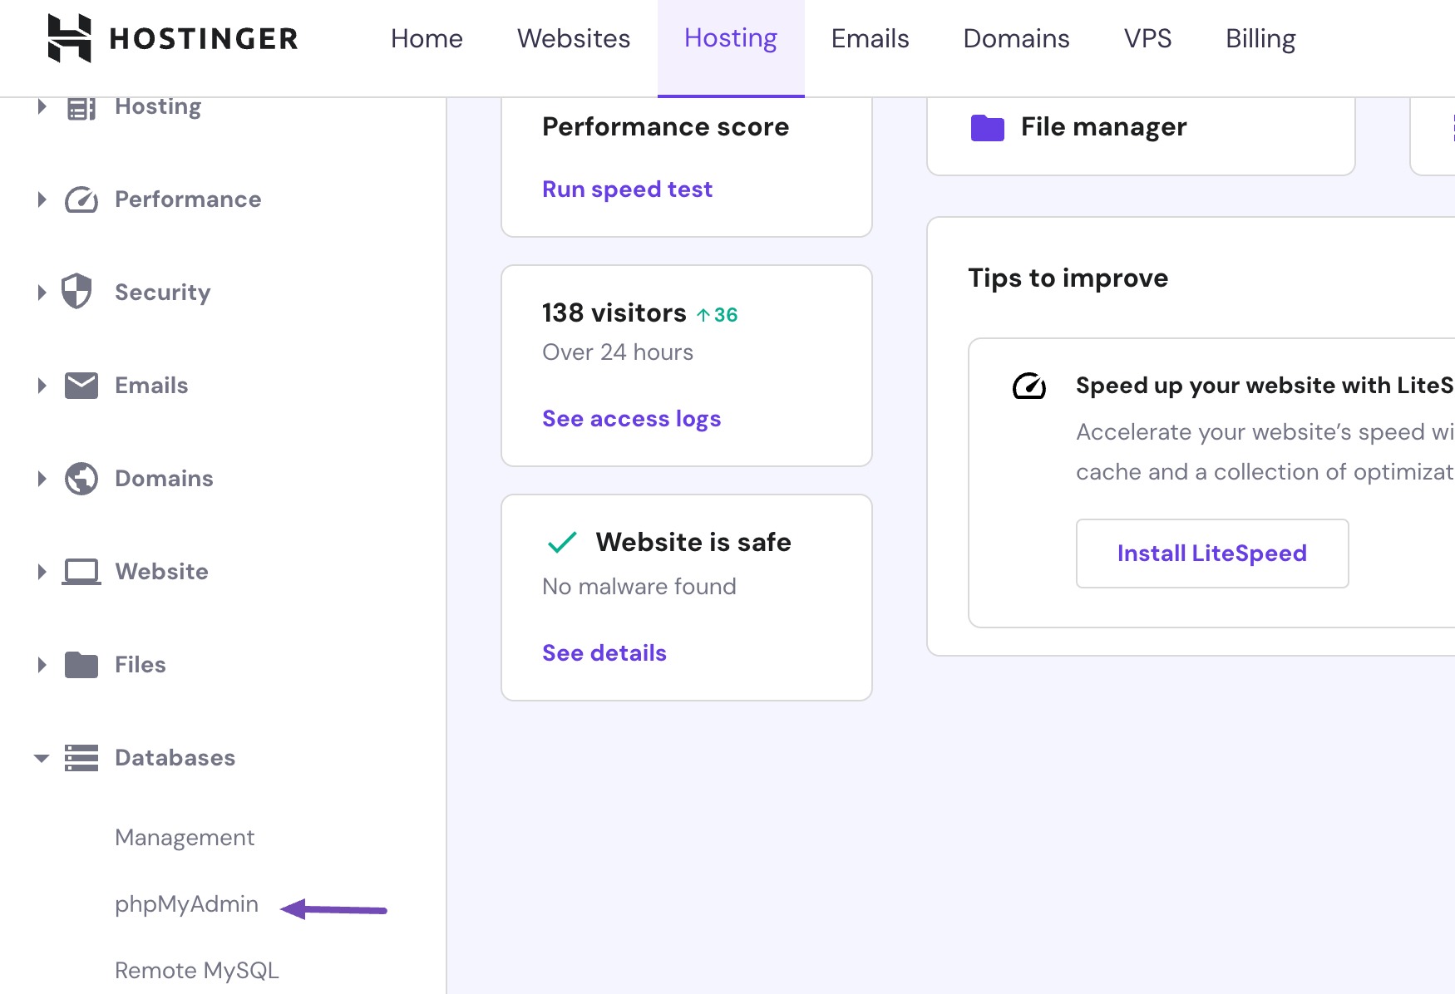Click the Databases server icon

point(81,757)
